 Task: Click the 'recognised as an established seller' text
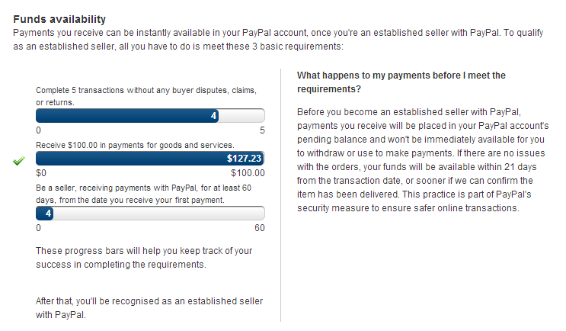tap(145, 307)
